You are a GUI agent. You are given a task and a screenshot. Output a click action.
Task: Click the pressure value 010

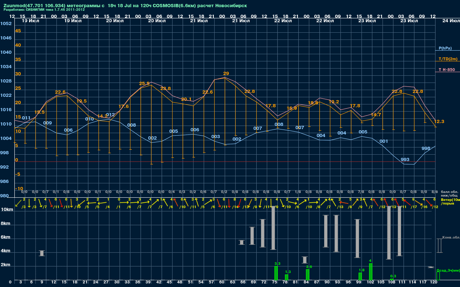89,119
